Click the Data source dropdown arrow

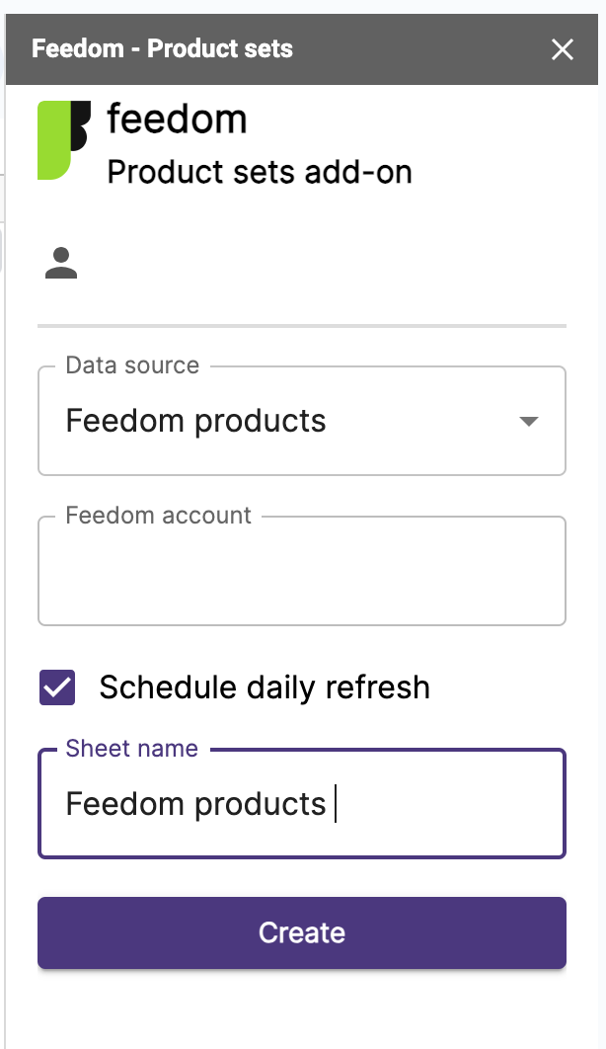pos(528,422)
